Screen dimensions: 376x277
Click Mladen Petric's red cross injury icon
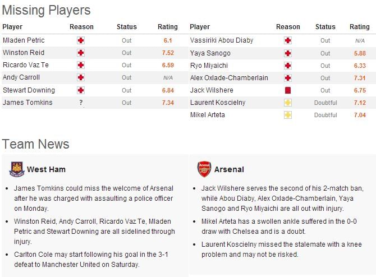point(81,40)
